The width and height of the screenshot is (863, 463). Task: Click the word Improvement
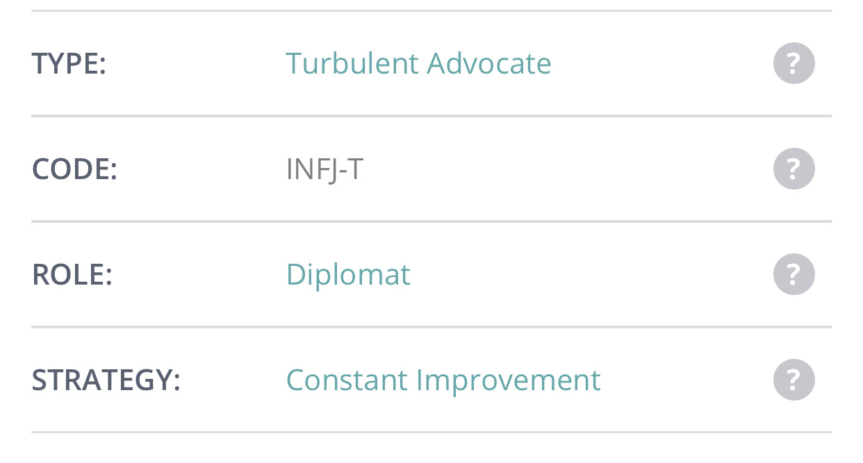pos(508,380)
